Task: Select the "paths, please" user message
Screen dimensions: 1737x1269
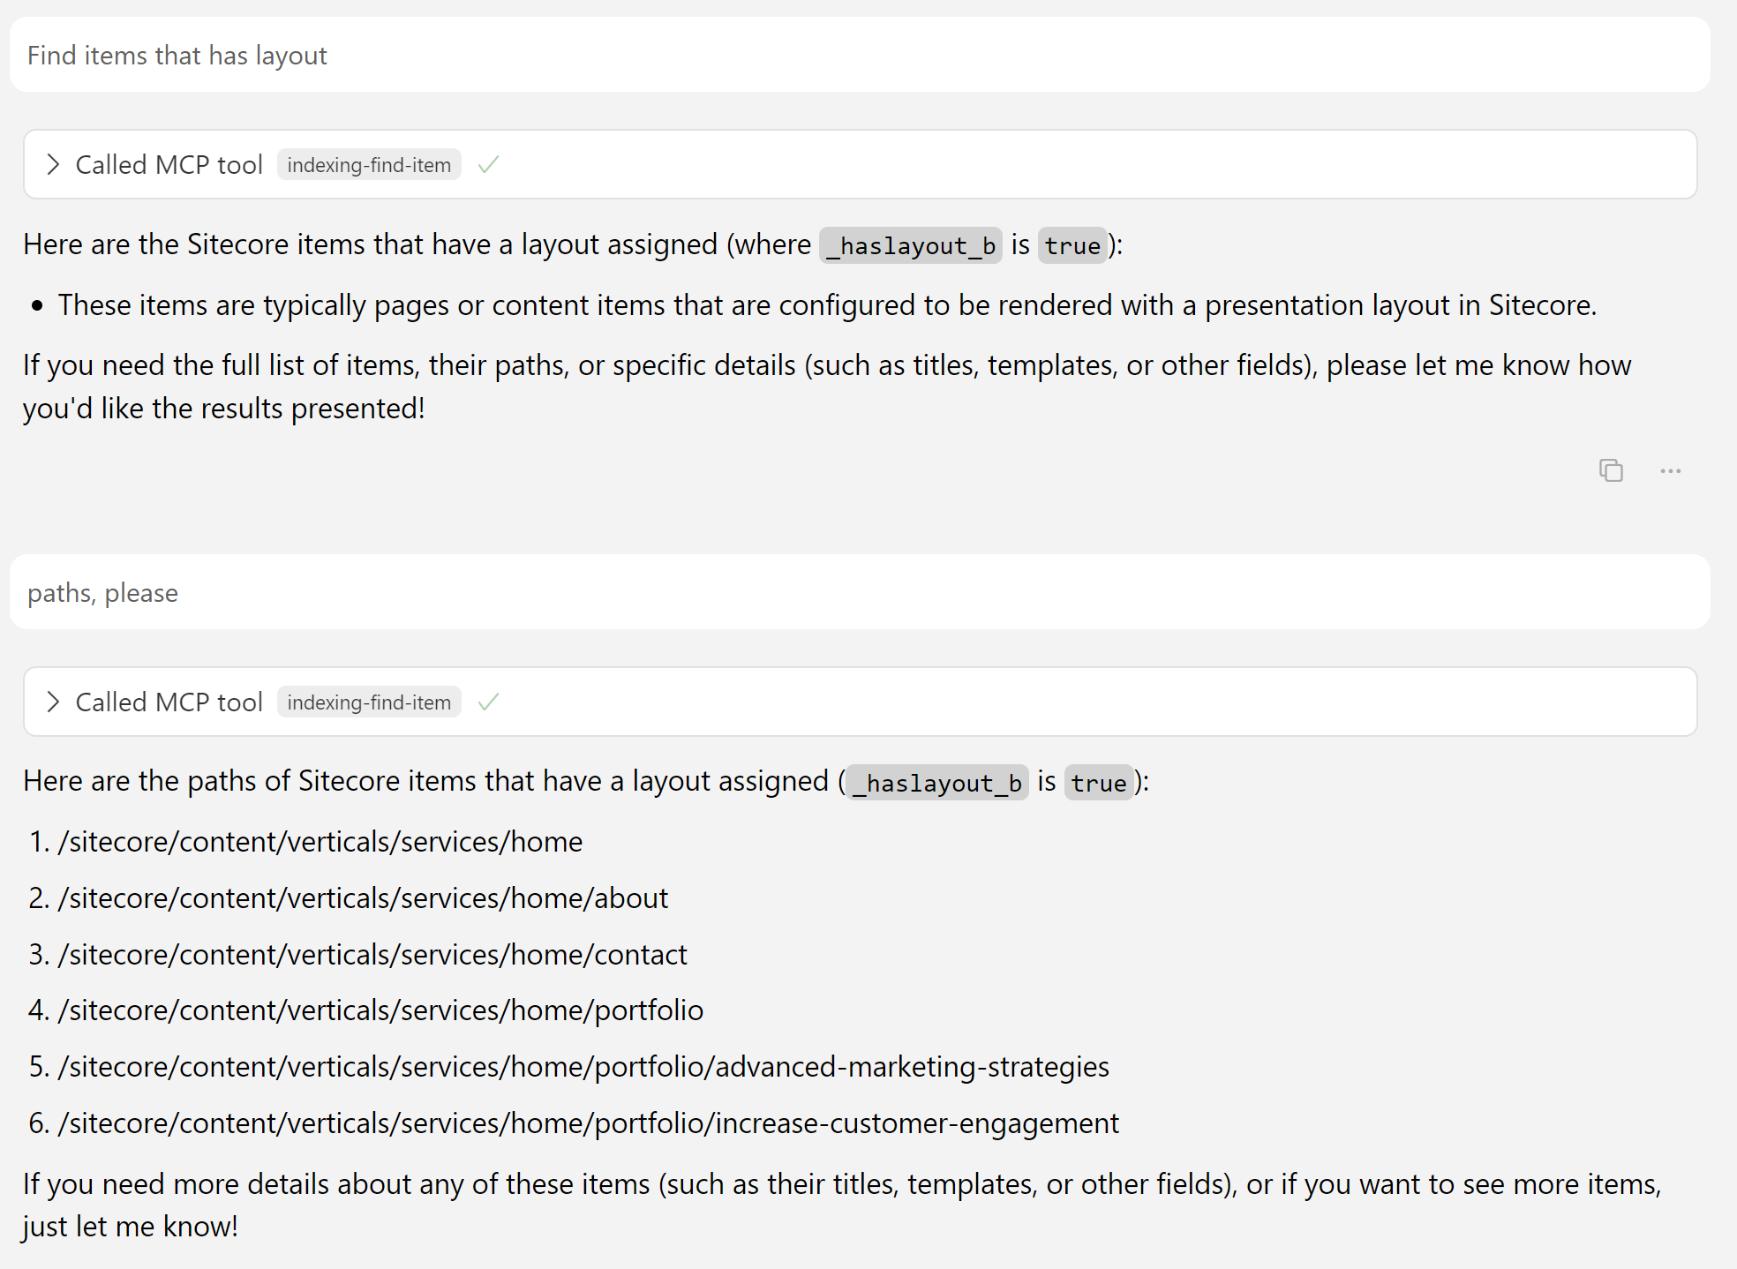Action: [x=102, y=593]
